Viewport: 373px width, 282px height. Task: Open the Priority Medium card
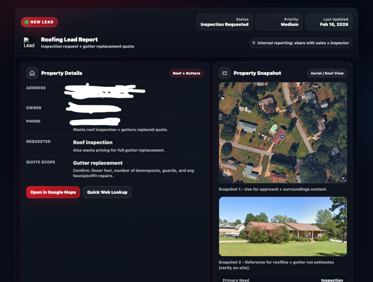(x=279, y=22)
